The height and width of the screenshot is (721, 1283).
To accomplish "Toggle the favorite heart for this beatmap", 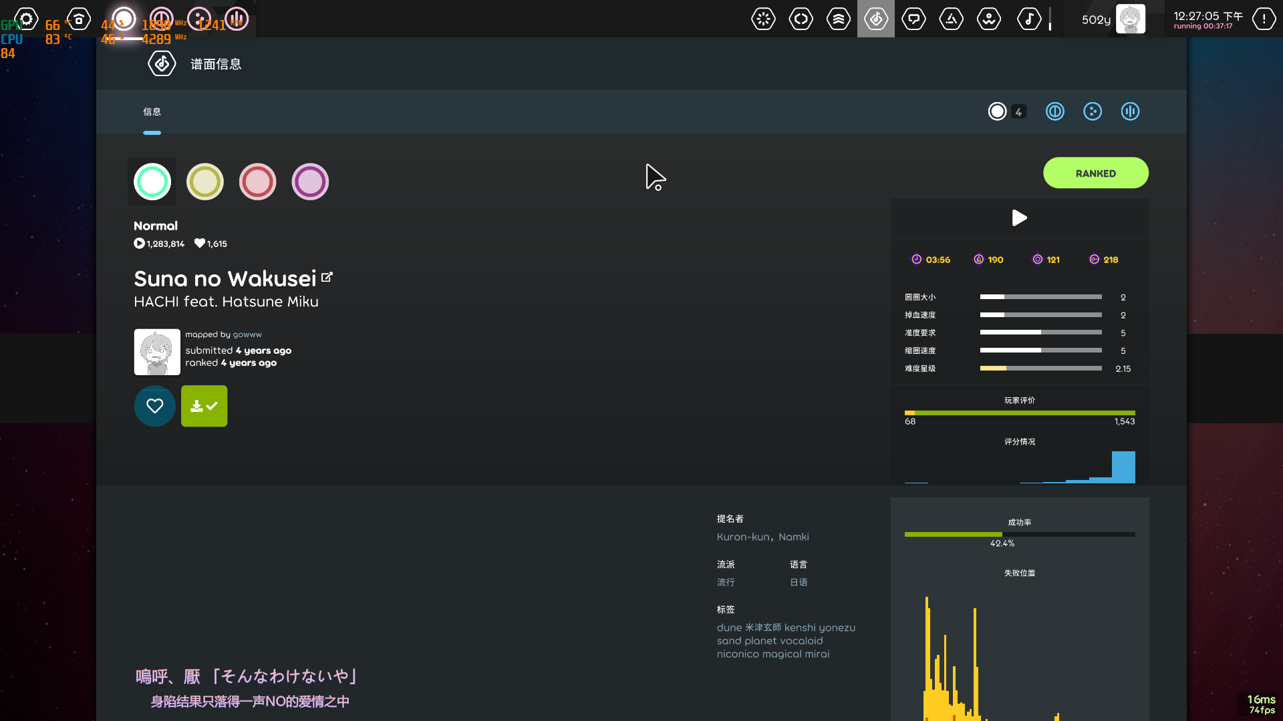I will click(x=154, y=405).
